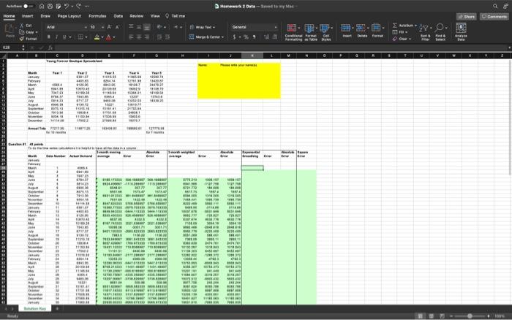Open the Data ribbon tab
Viewport: 512px width, 320px height.
[118, 16]
